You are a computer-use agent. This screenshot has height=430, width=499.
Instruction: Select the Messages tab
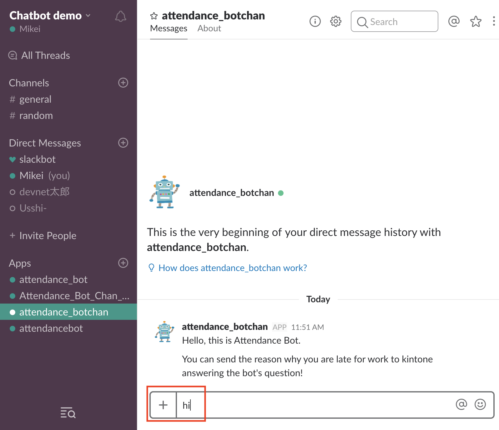[169, 28]
